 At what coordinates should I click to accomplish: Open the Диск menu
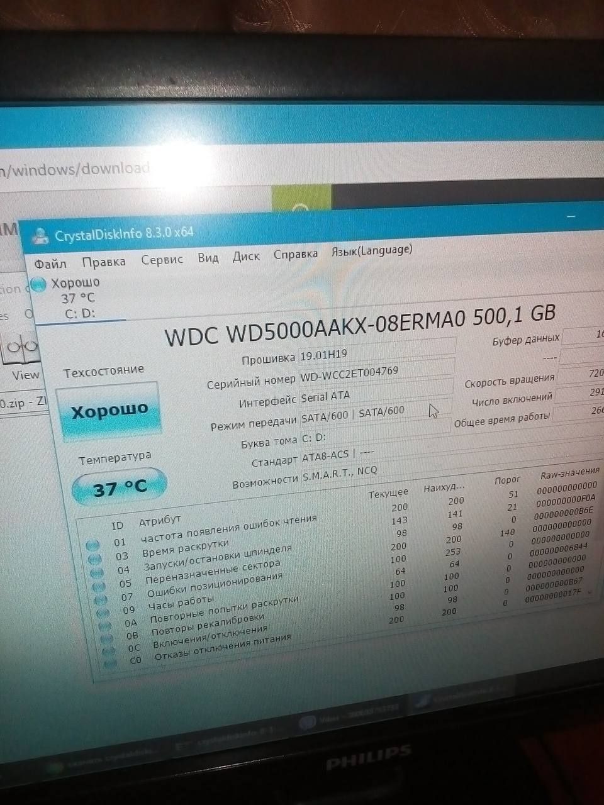245,257
